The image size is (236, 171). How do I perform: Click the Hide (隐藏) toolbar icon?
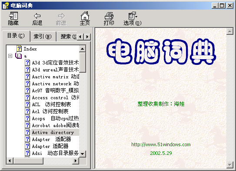[13, 16]
